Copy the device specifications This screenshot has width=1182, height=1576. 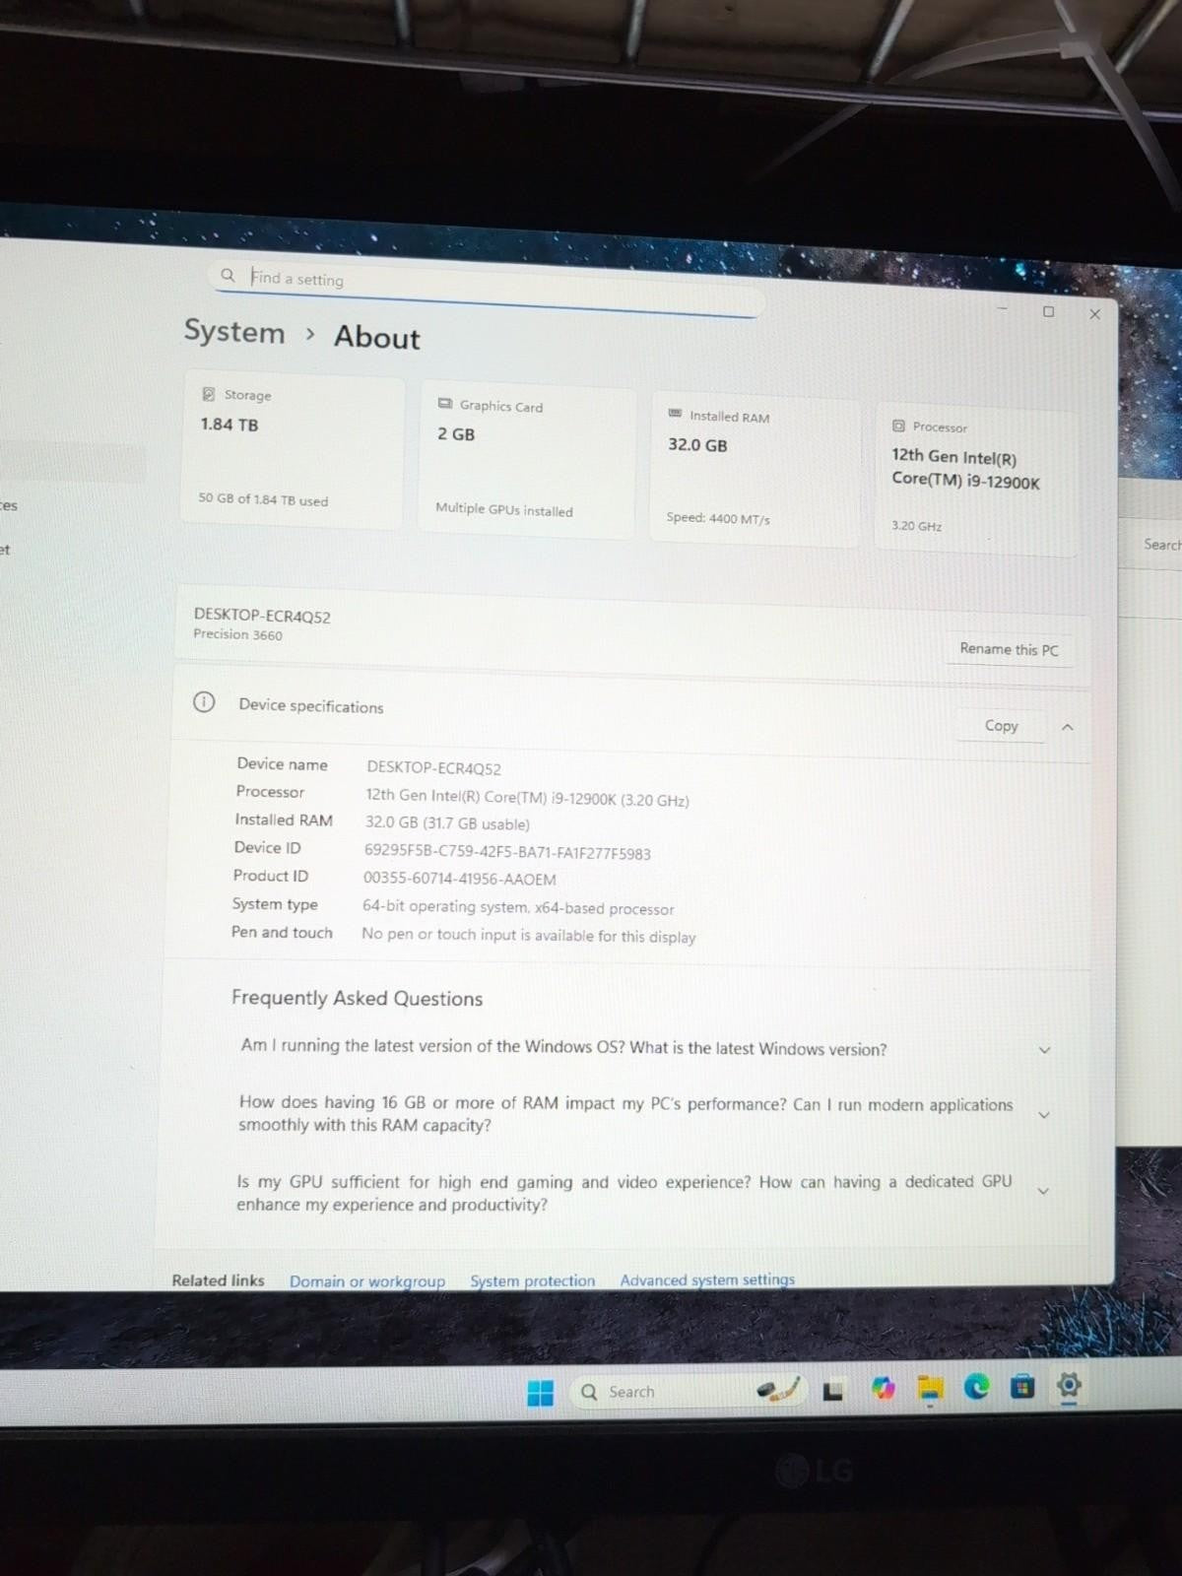(1001, 726)
